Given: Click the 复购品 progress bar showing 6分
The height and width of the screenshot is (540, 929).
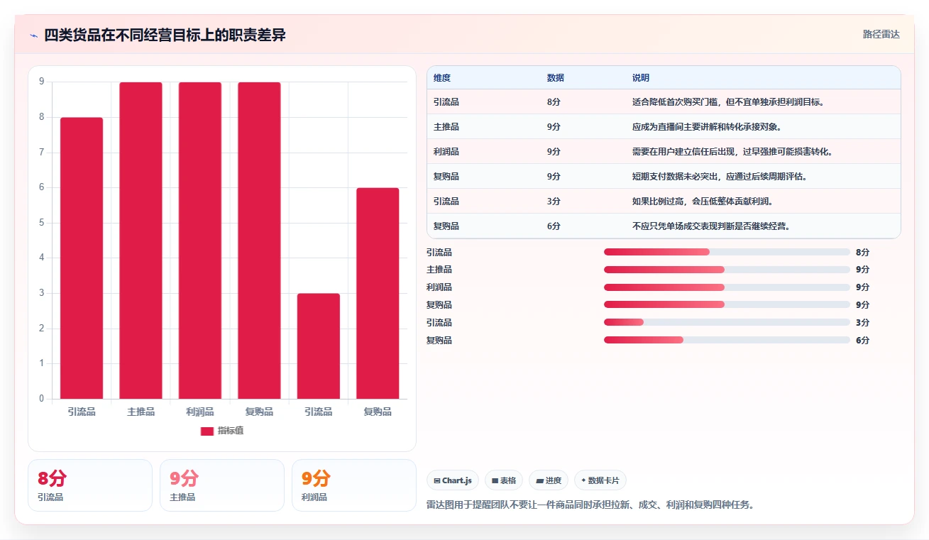Looking at the screenshot, I should coord(727,340).
